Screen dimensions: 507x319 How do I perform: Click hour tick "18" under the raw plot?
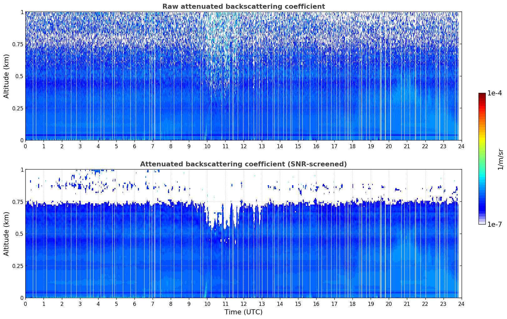352,146
